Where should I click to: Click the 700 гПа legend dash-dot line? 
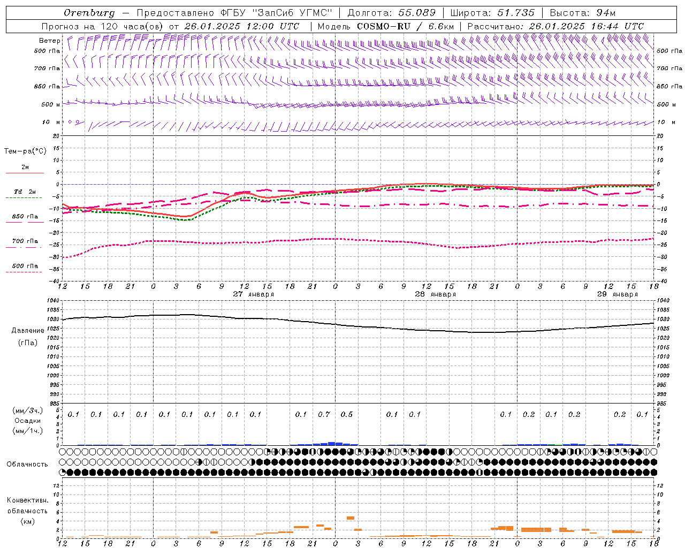[24, 247]
